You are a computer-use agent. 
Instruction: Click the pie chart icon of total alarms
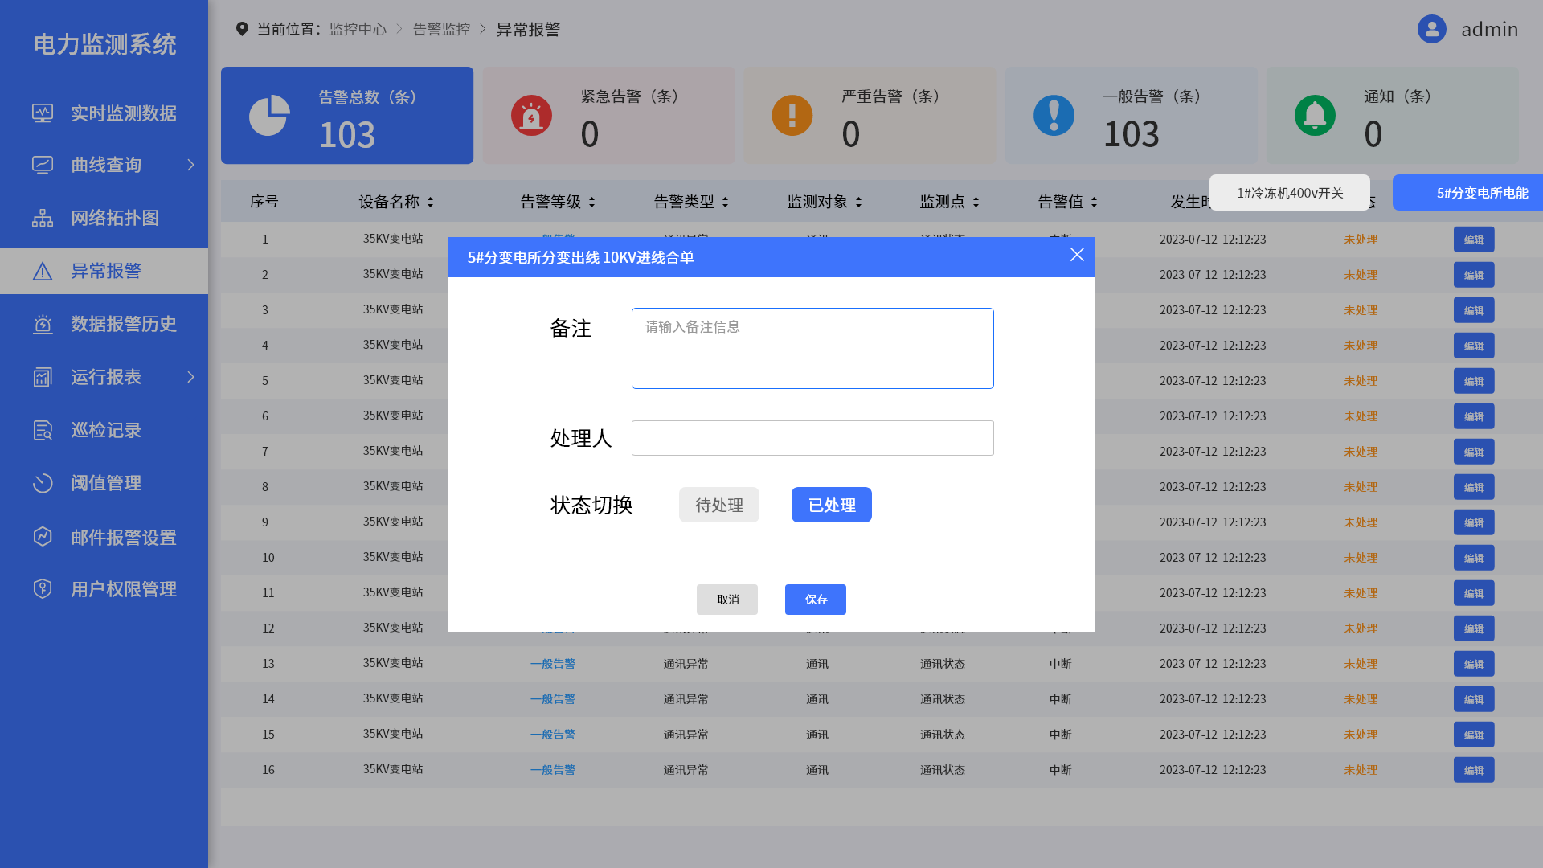click(269, 116)
